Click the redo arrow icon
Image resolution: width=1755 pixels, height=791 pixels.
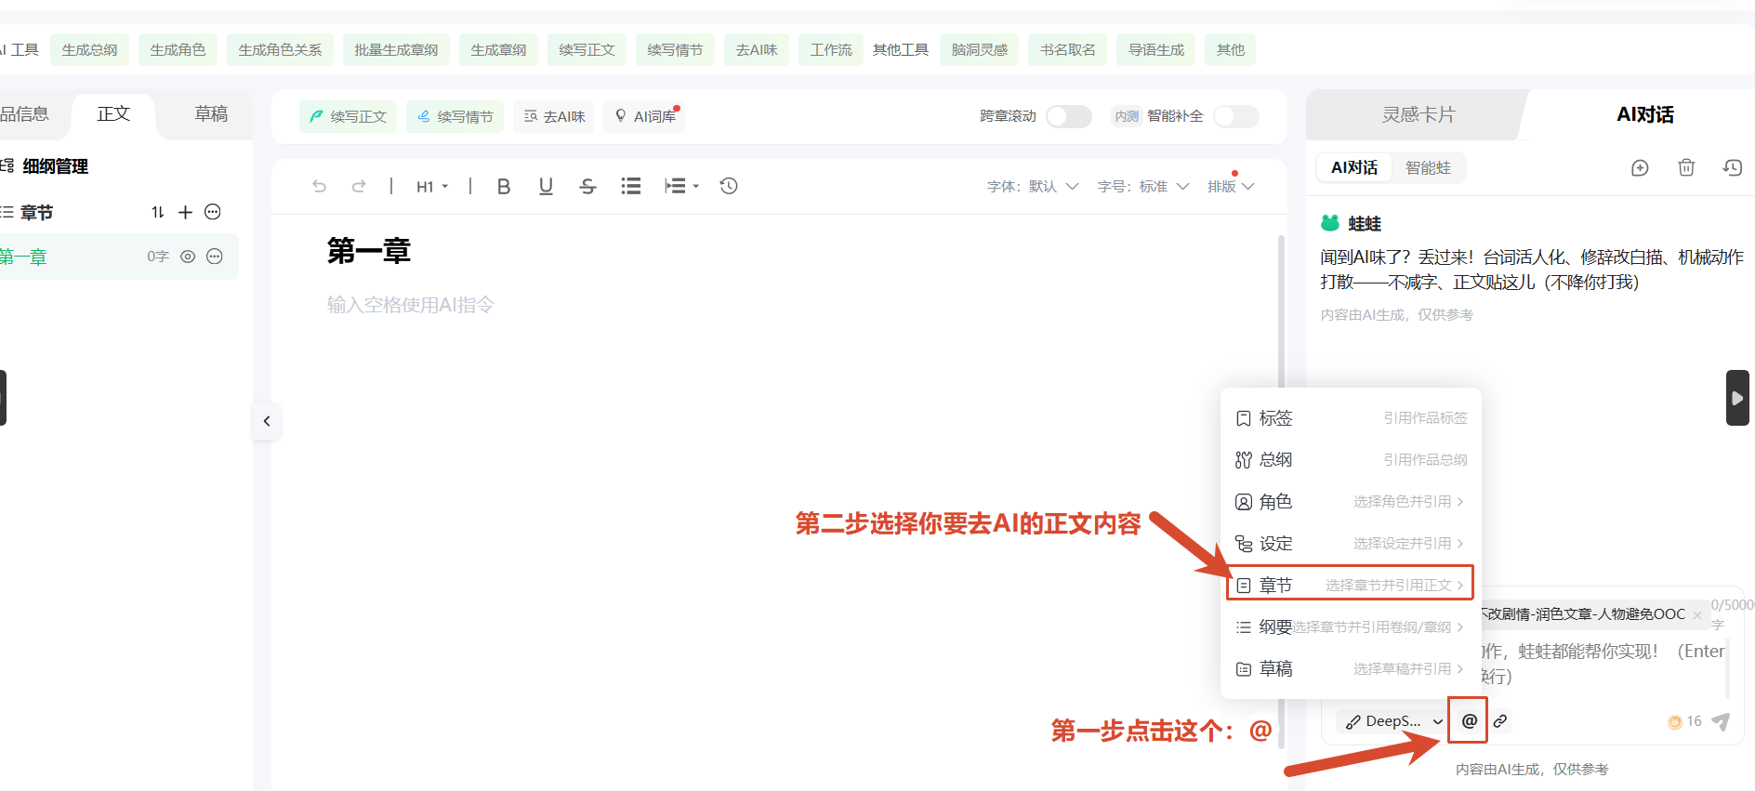pyautogui.click(x=359, y=186)
